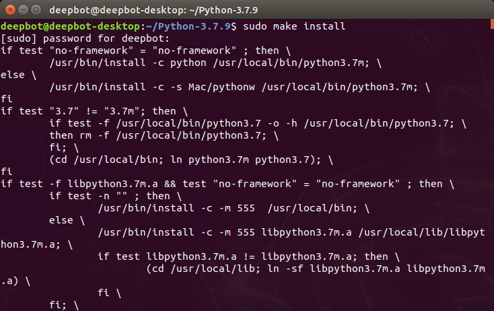Image resolution: width=494 pixels, height=311 pixels.
Task: Click the scrollbar handle at the terminal's right edge
Action: [492, 24]
